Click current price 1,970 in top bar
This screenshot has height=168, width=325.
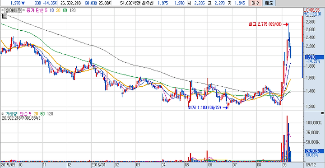tap(15, 3)
